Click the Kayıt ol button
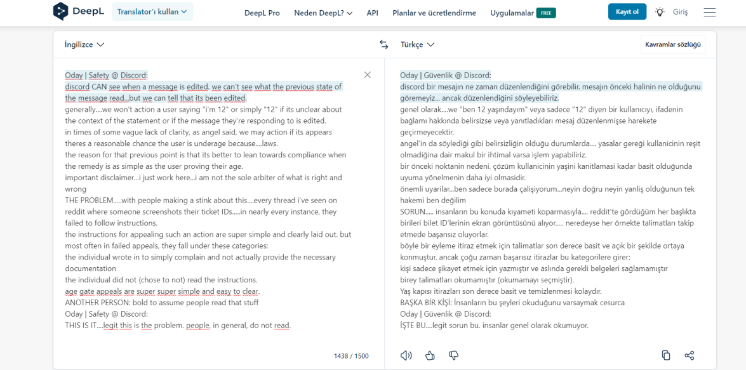 [627, 12]
